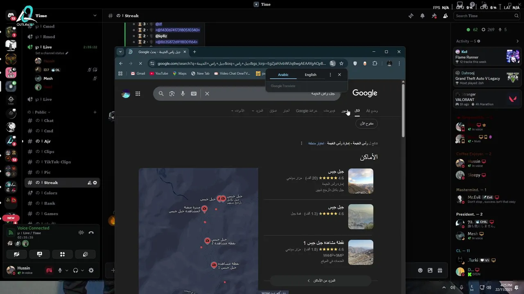Open Mr.Evil member profile
The height and width of the screenshot is (294, 524).
487,199
